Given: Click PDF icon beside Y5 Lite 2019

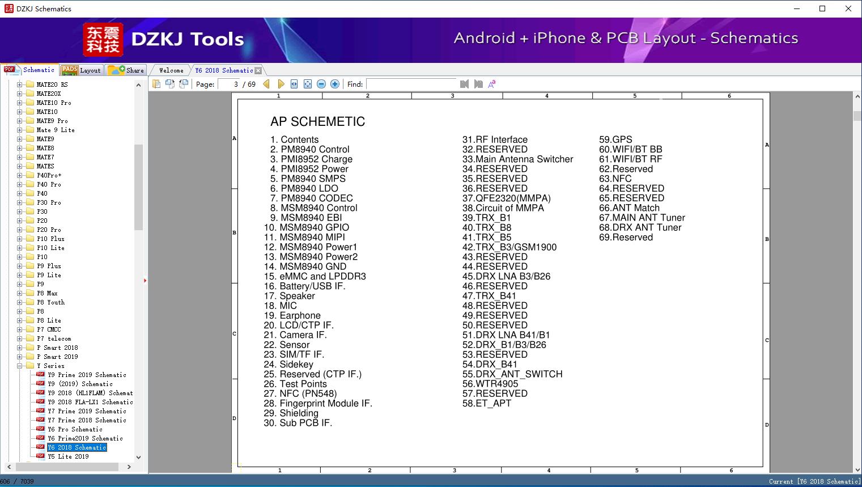Looking at the screenshot, I should click(x=40, y=456).
